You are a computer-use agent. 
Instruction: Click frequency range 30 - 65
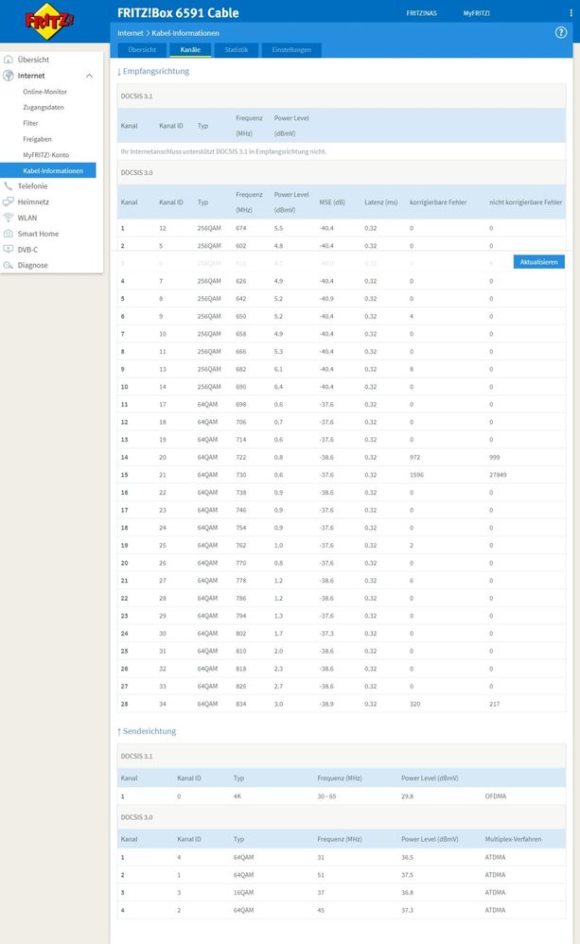point(326,795)
